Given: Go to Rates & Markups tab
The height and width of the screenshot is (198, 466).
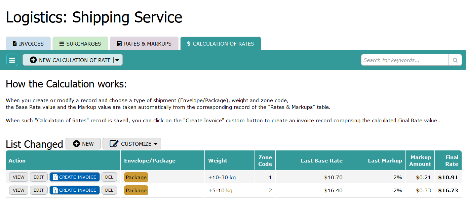Looking at the screenshot, I should tap(144, 44).
